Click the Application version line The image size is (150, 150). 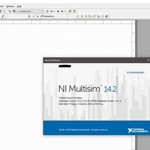tap(90, 101)
